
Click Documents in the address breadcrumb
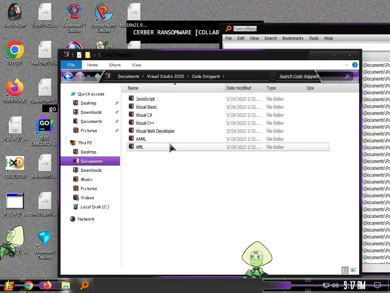pos(129,76)
